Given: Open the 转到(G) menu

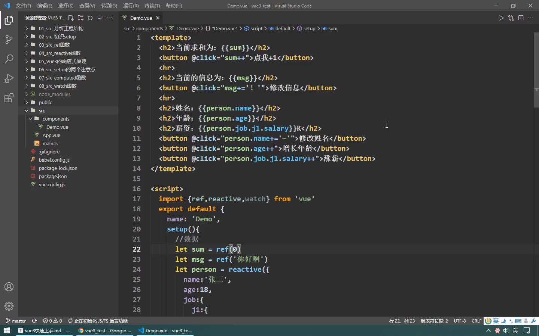Looking at the screenshot, I should [109, 6].
